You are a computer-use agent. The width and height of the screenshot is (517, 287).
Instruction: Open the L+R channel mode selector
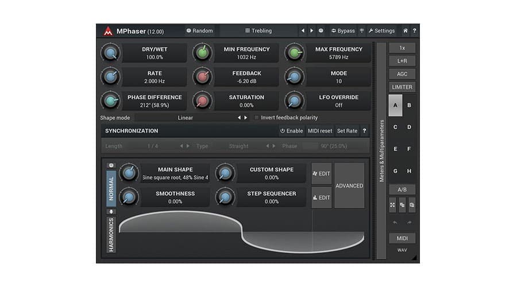[402, 61]
